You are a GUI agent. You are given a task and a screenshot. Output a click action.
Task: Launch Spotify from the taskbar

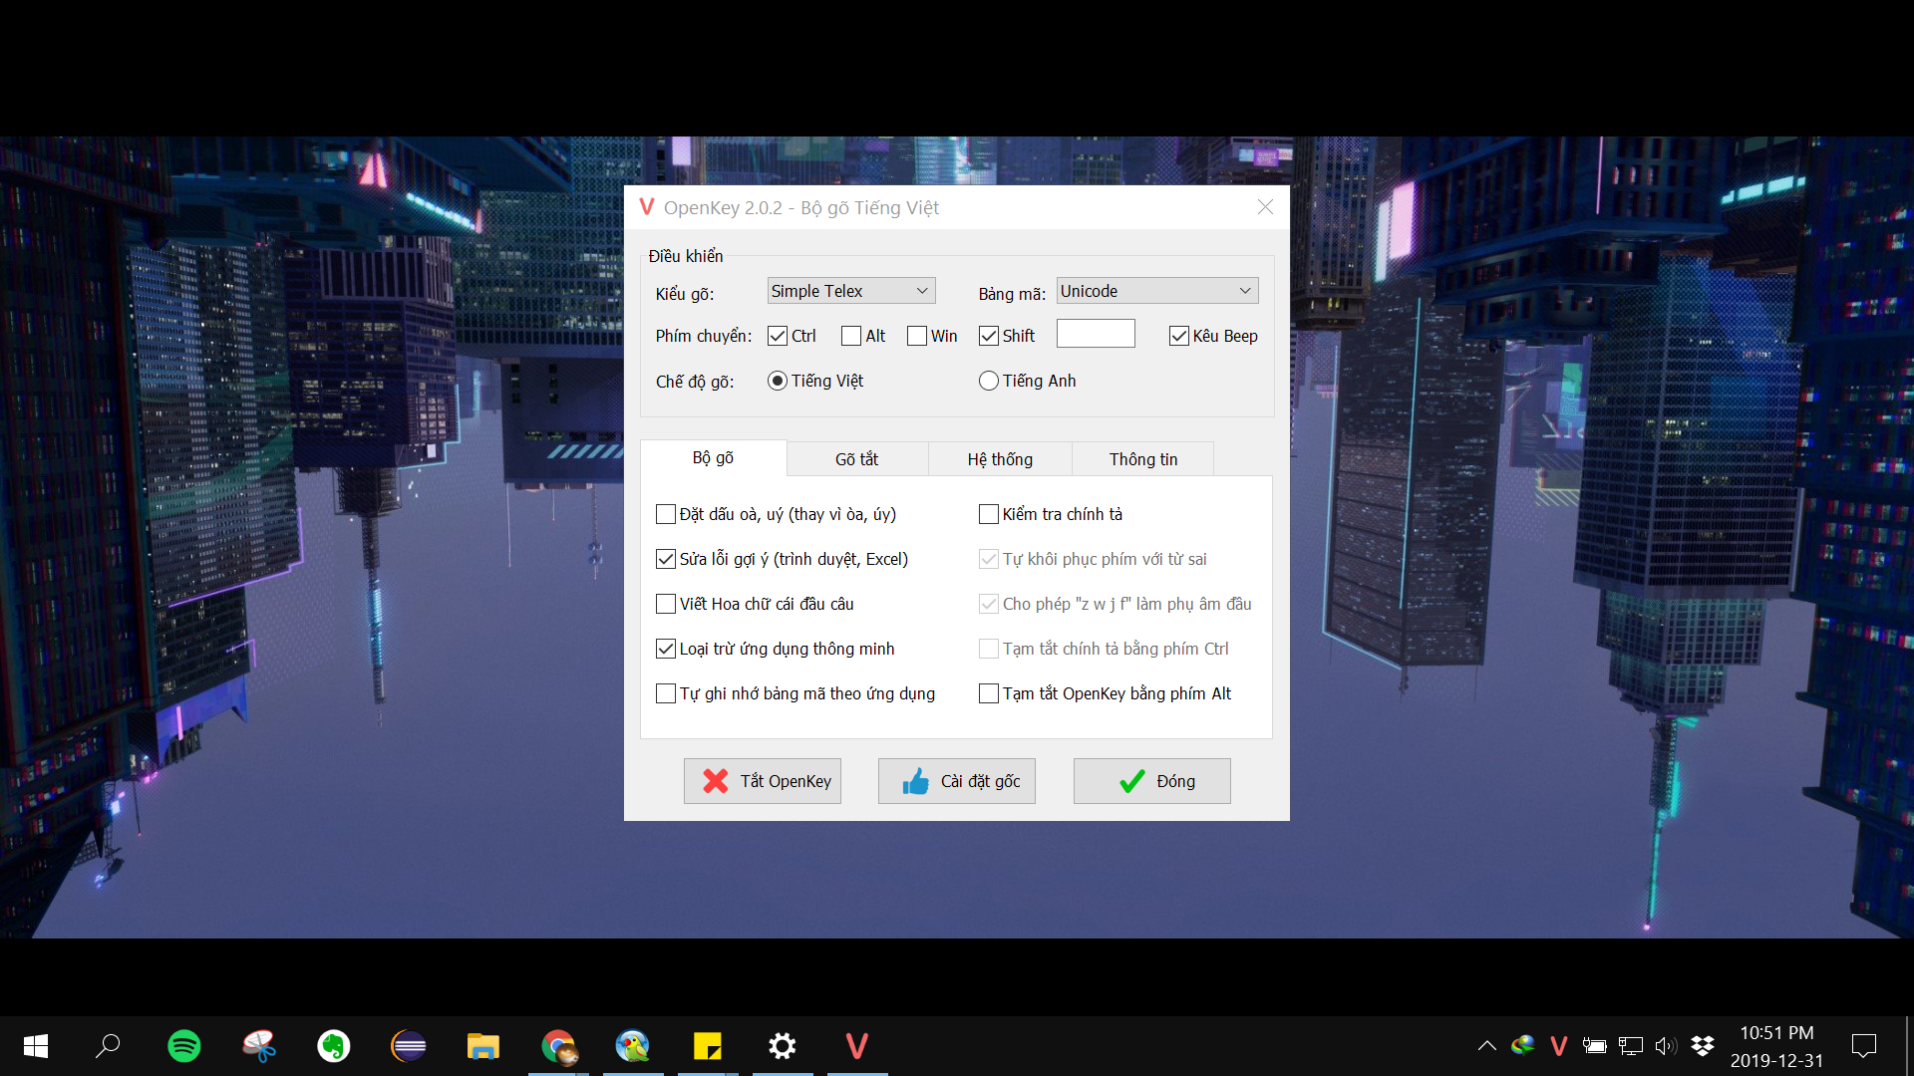tap(183, 1046)
